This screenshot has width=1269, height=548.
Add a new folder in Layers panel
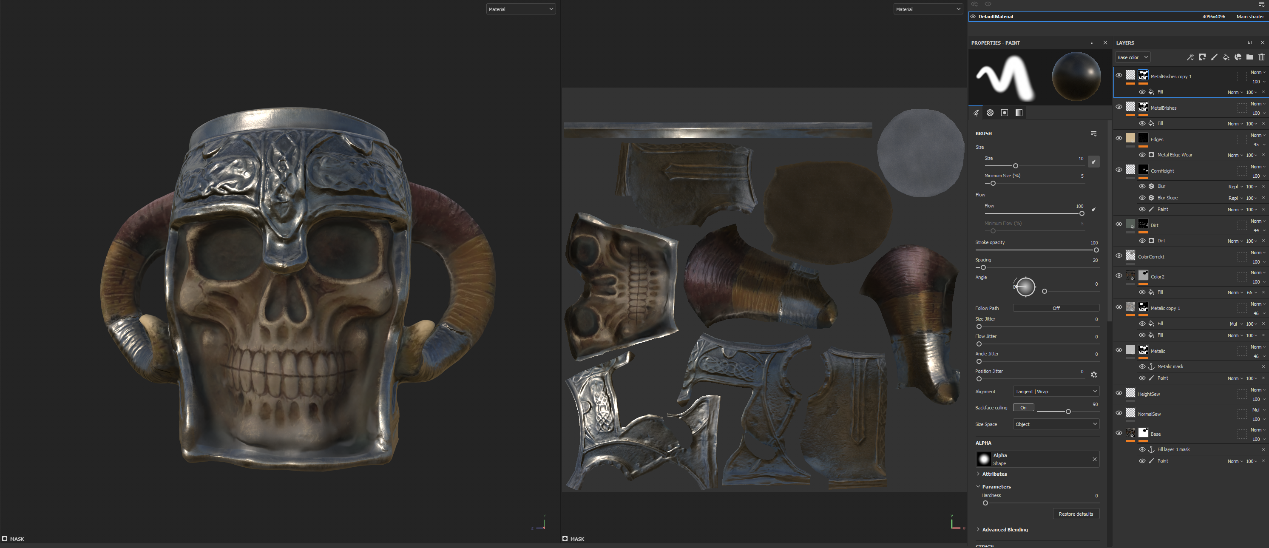tap(1250, 57)
